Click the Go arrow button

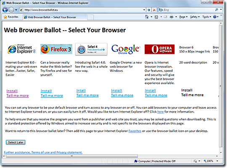[x=149, y=10]
